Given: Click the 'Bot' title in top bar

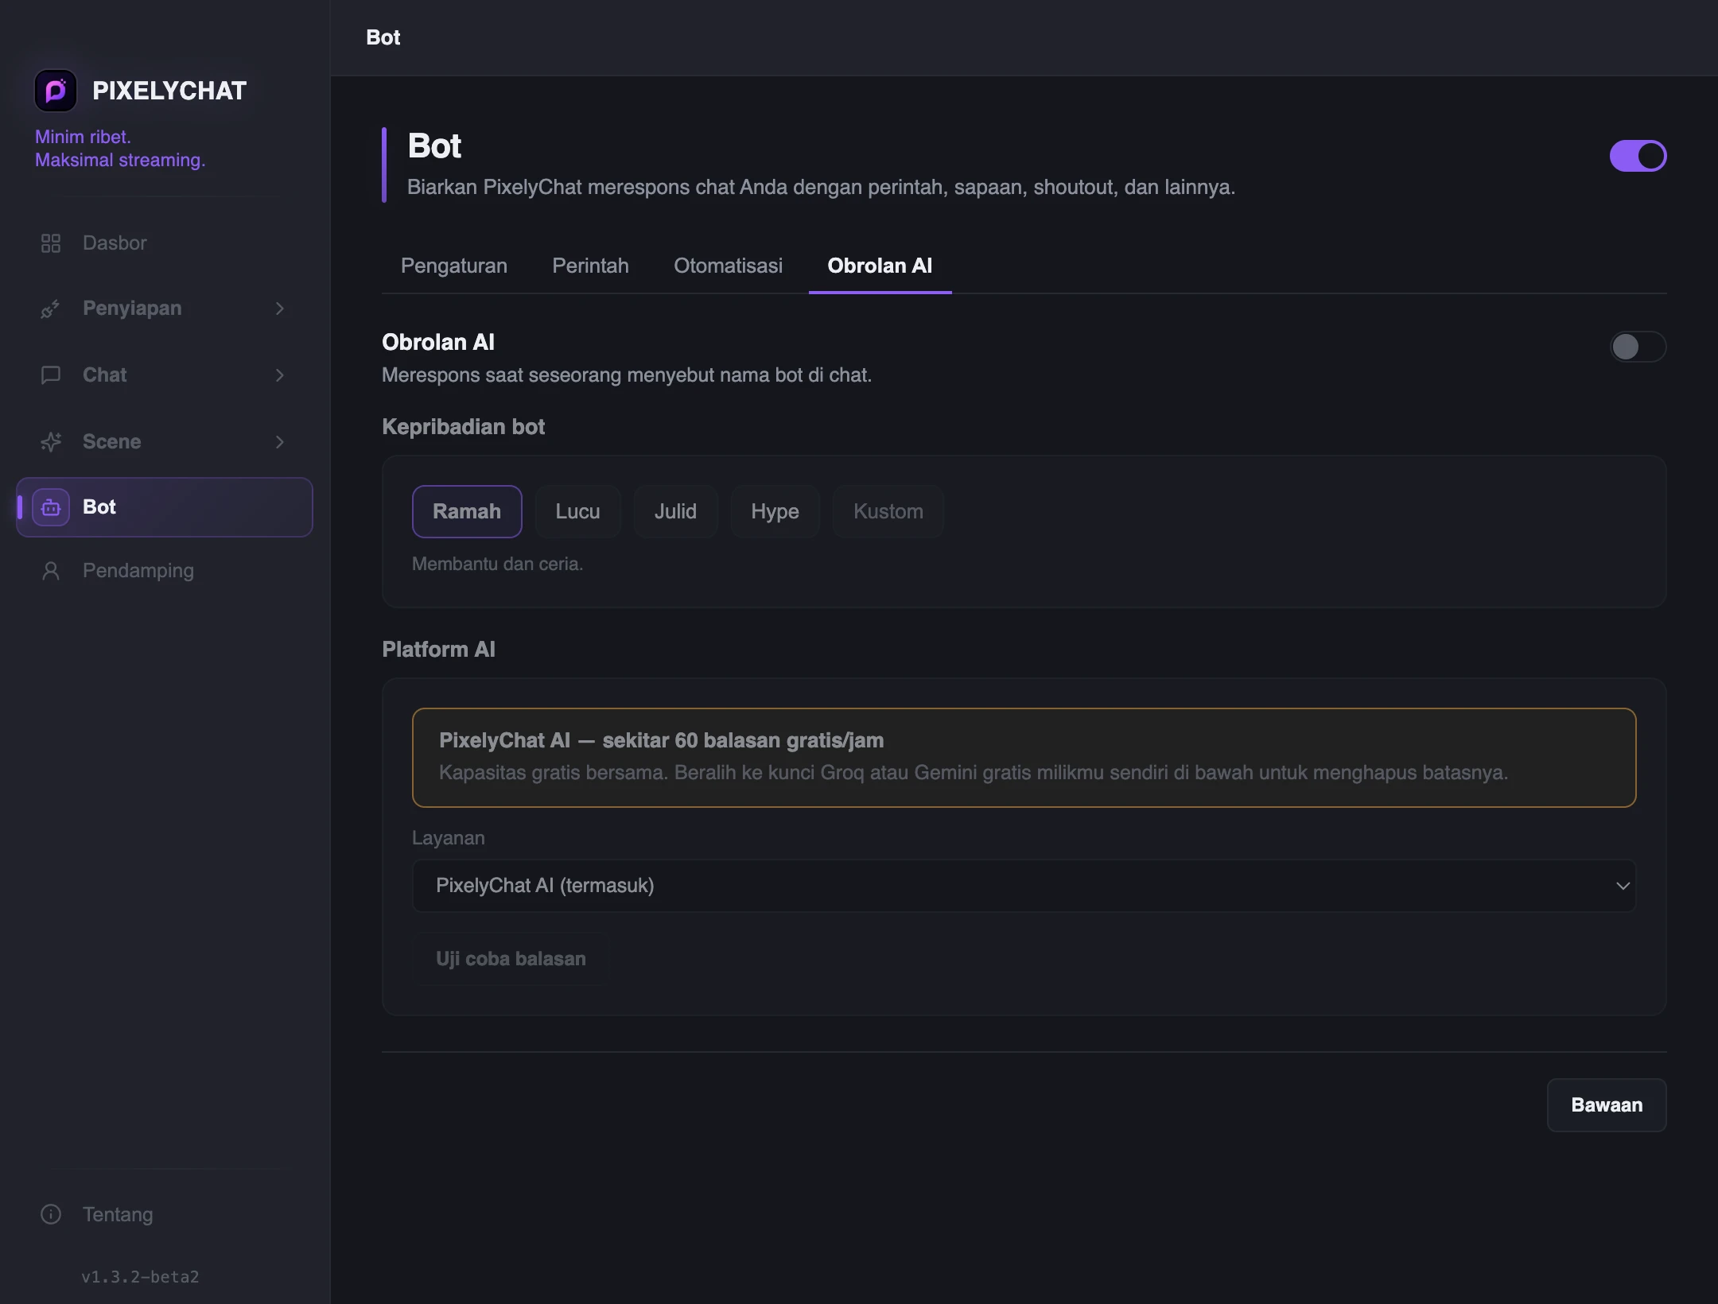Looking at the screenshot, I should coord(383,37).
